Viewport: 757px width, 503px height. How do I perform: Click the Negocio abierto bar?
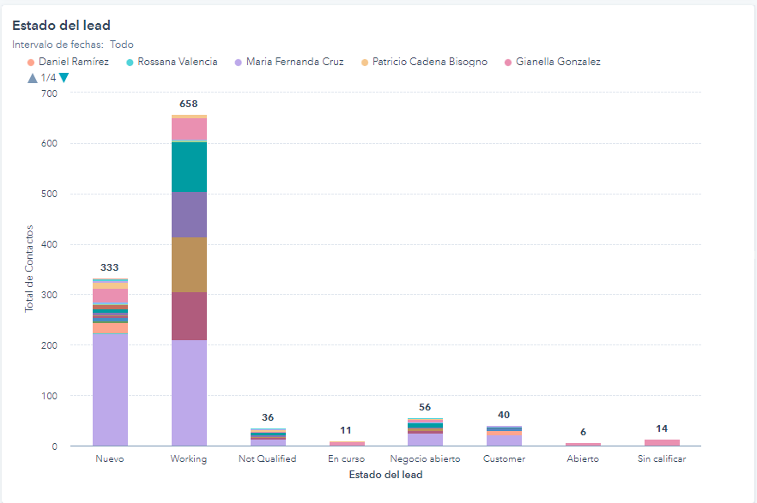click(425, 434)
